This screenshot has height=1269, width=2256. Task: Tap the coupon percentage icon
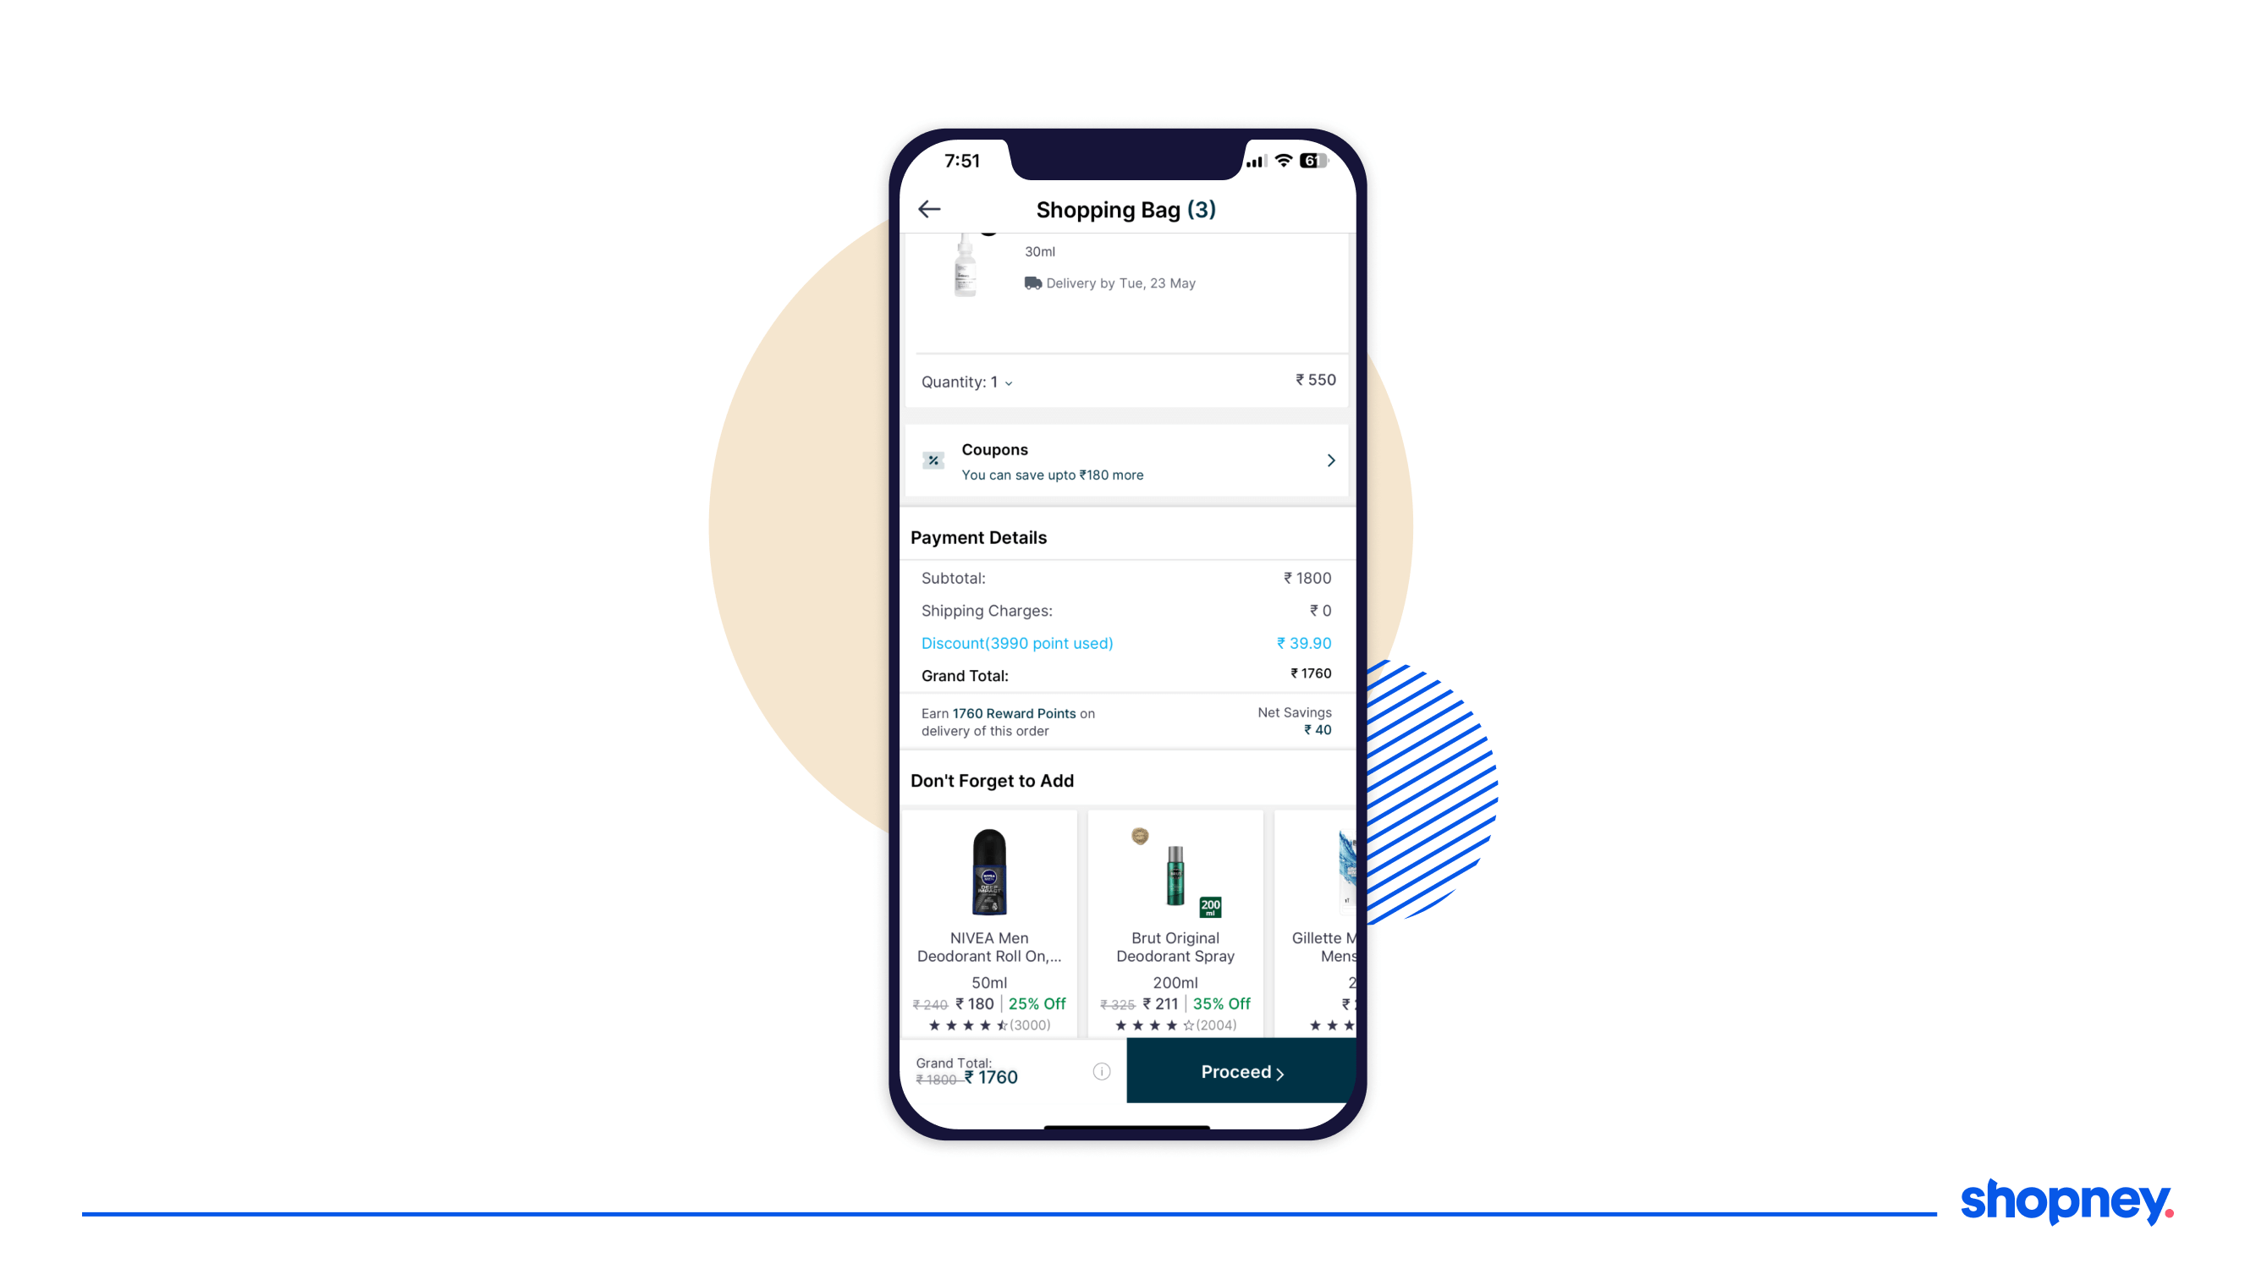[933, 460]
